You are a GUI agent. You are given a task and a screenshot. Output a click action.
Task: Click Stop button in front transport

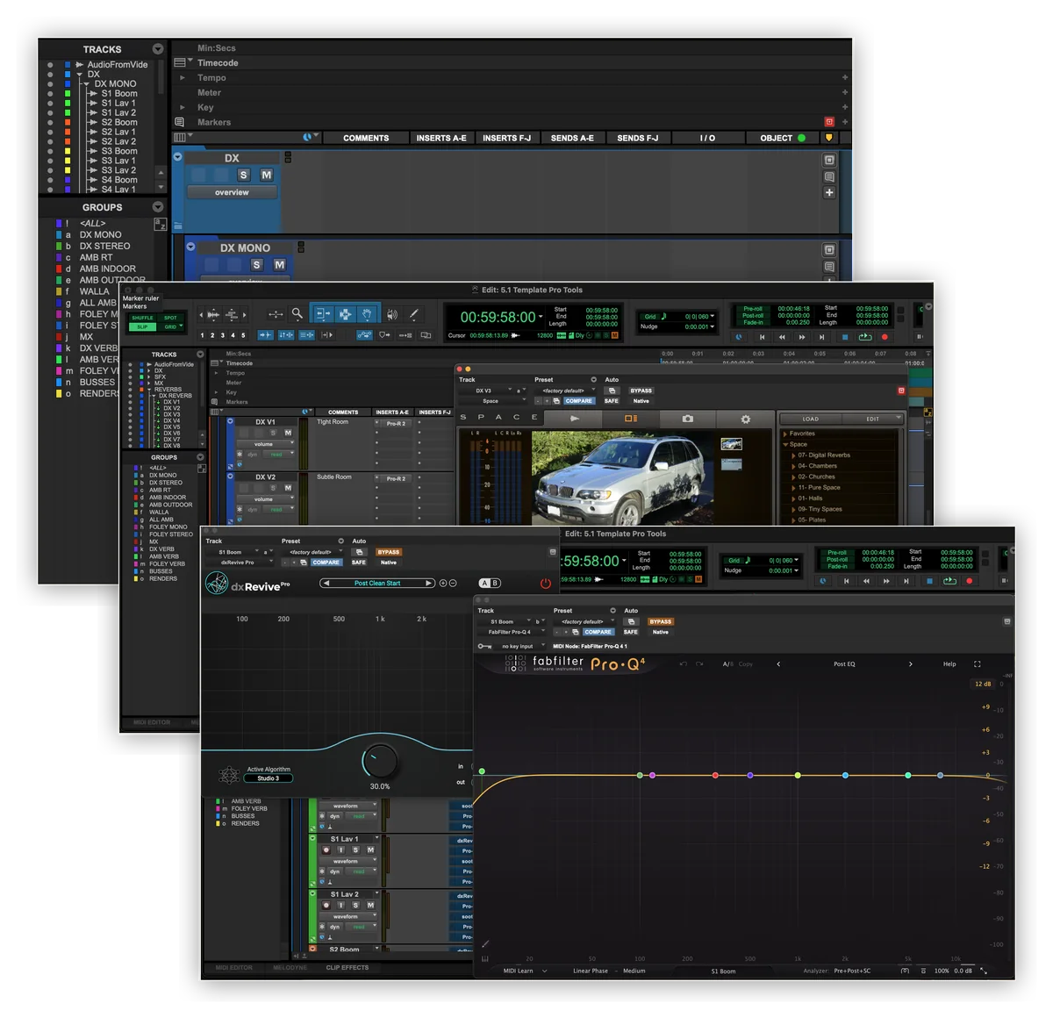pyautogui.click(x=929, y=581)
